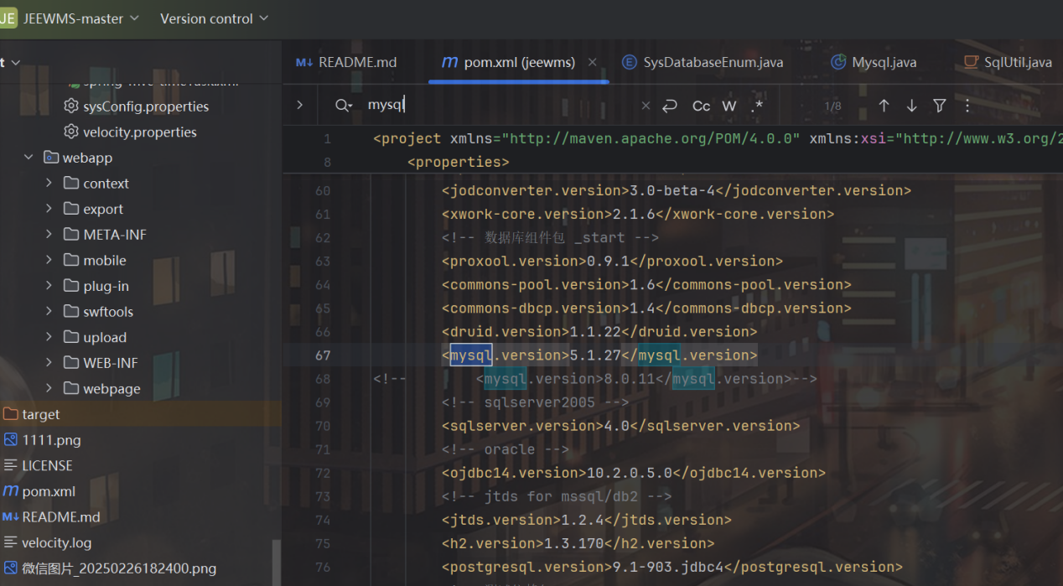Clear the mysql search text
Viewport: 1063px width, 586px height.
(x=646, y=106)
